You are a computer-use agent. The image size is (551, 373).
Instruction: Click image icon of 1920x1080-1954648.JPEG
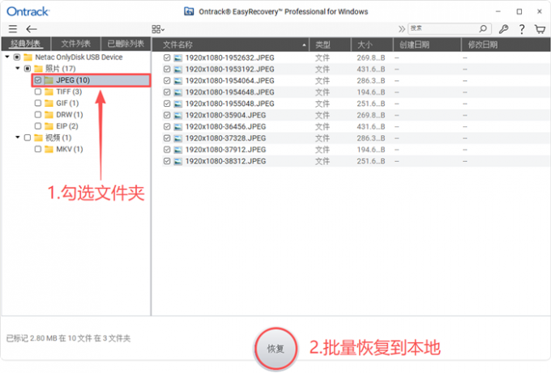coord(178,92)
